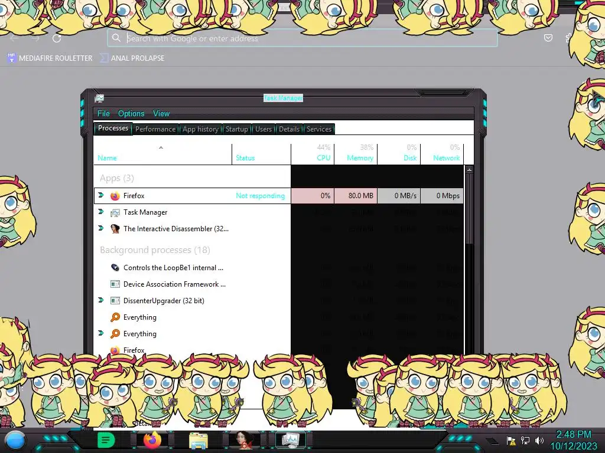Click the Task Manager row icon
This screenshot has height=453, width=605.
coord(115,212)
